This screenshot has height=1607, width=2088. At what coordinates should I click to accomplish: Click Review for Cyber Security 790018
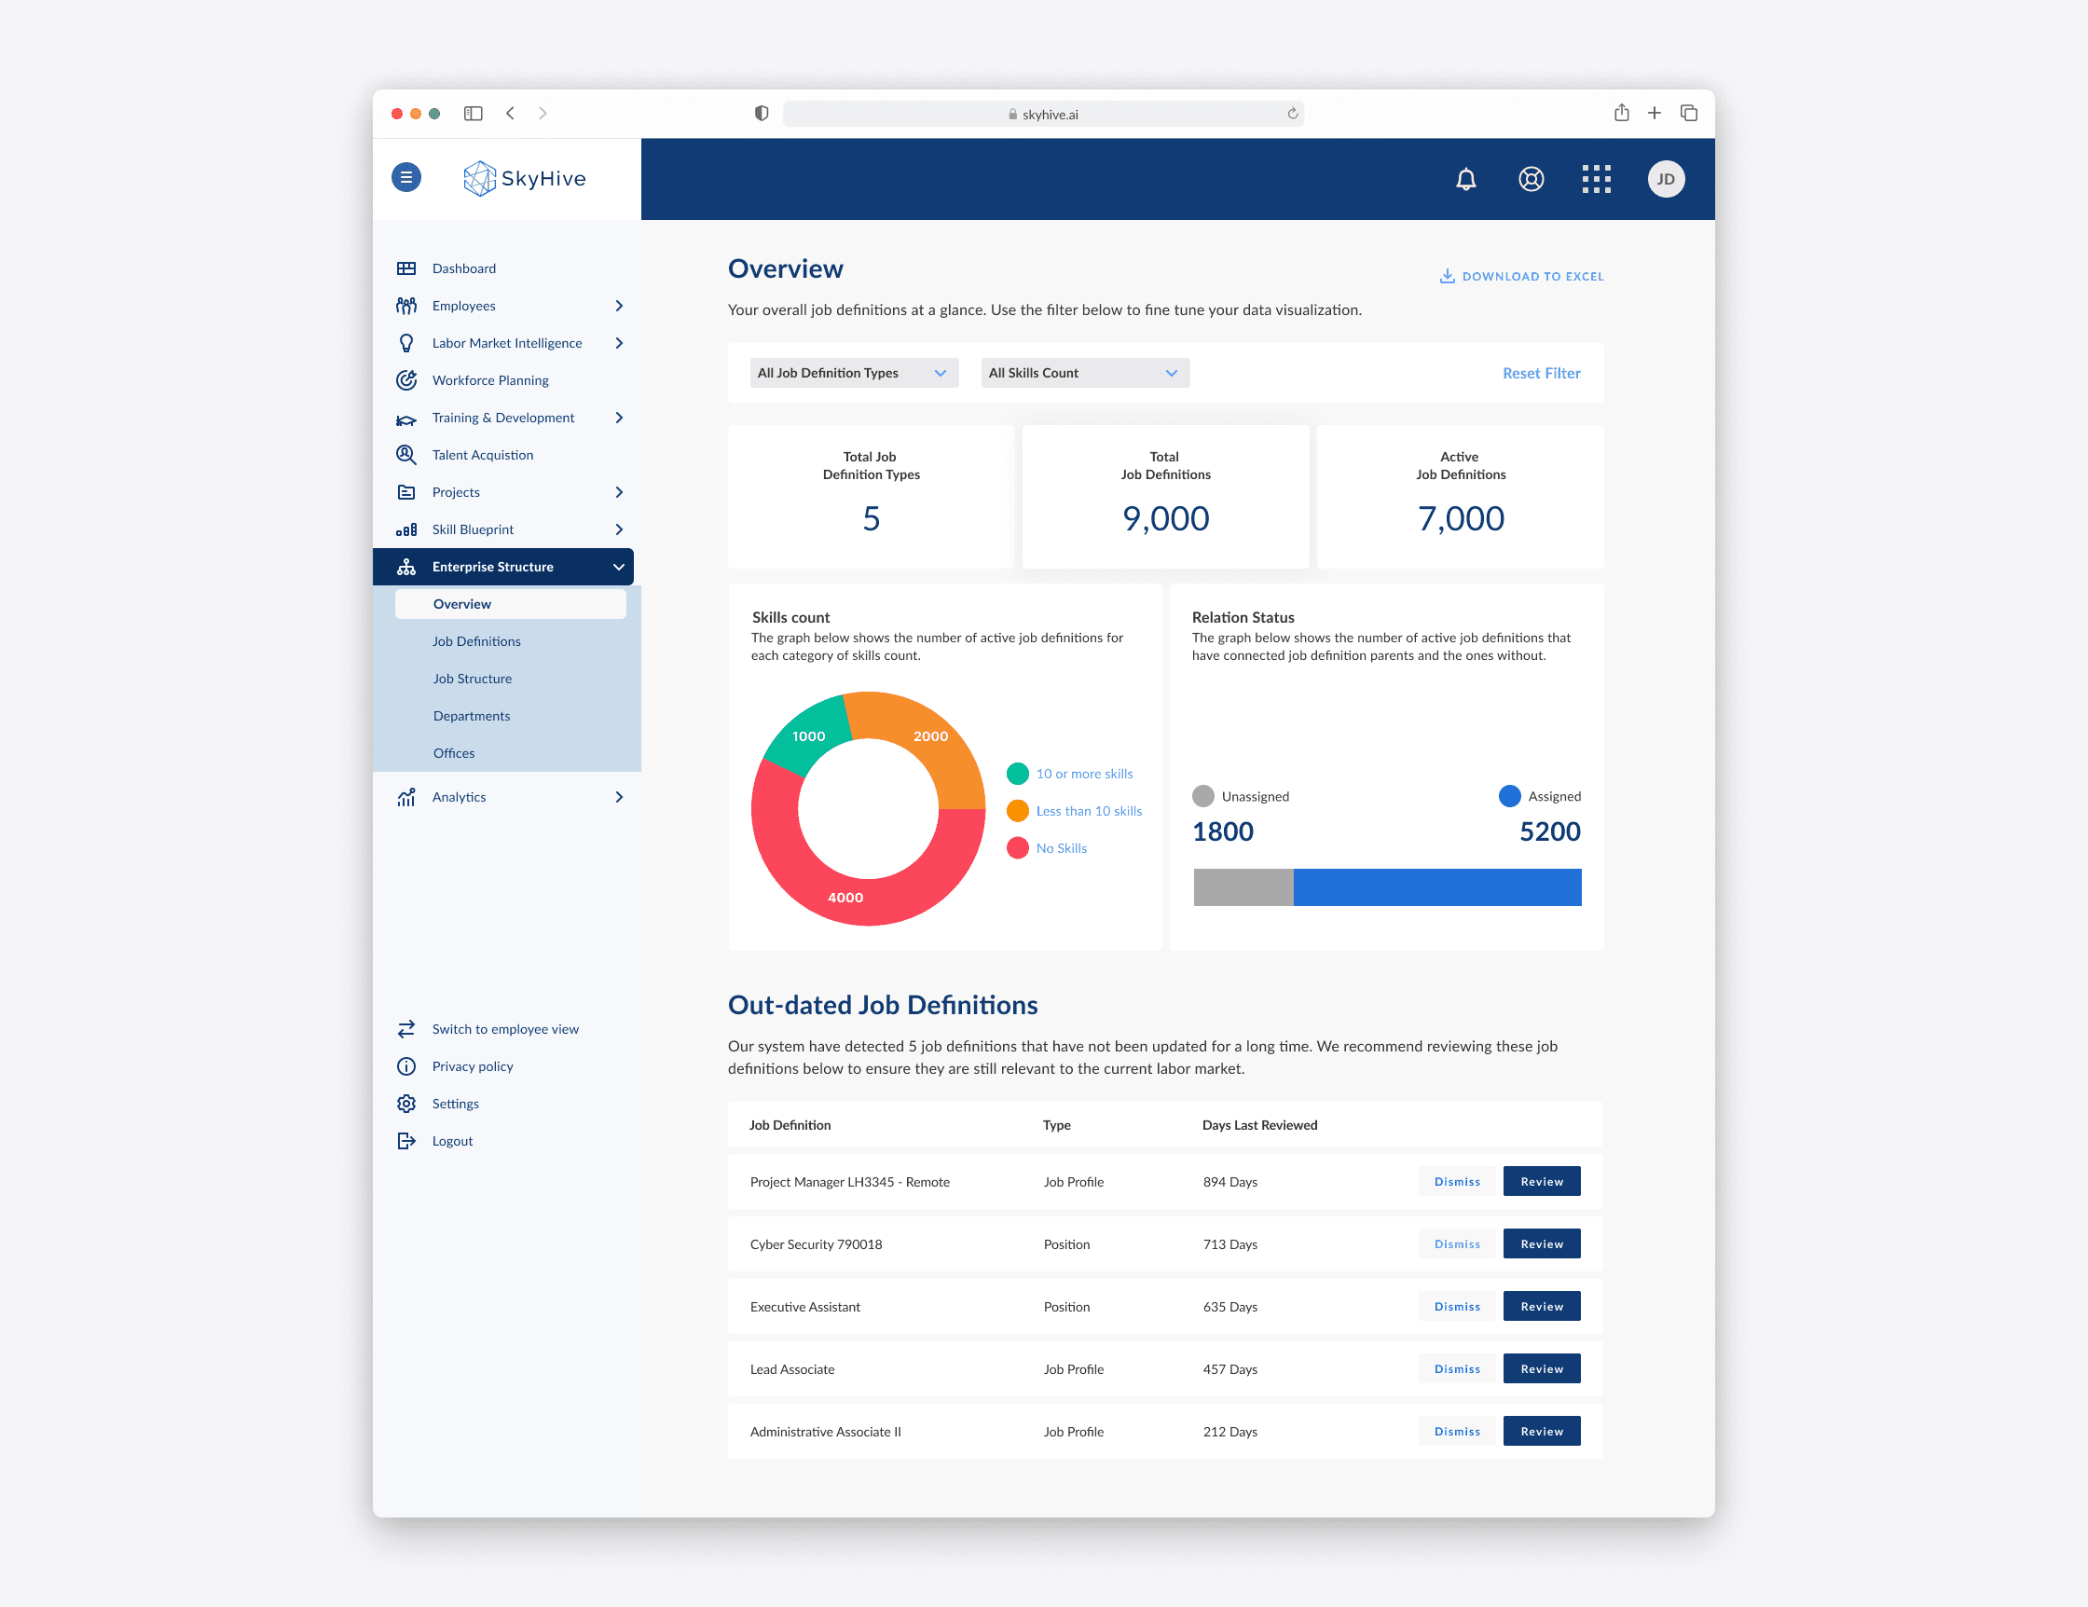tap(1540, 1243)
